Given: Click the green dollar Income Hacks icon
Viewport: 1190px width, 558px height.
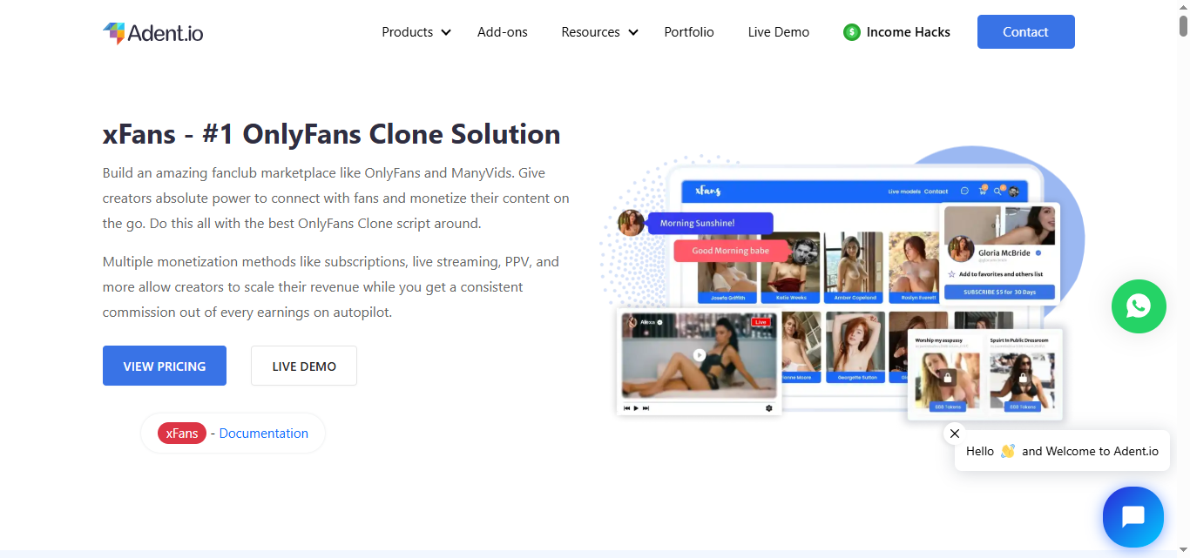Looking at the screenshot, I should pyautogui.click(x=852, y=32).
